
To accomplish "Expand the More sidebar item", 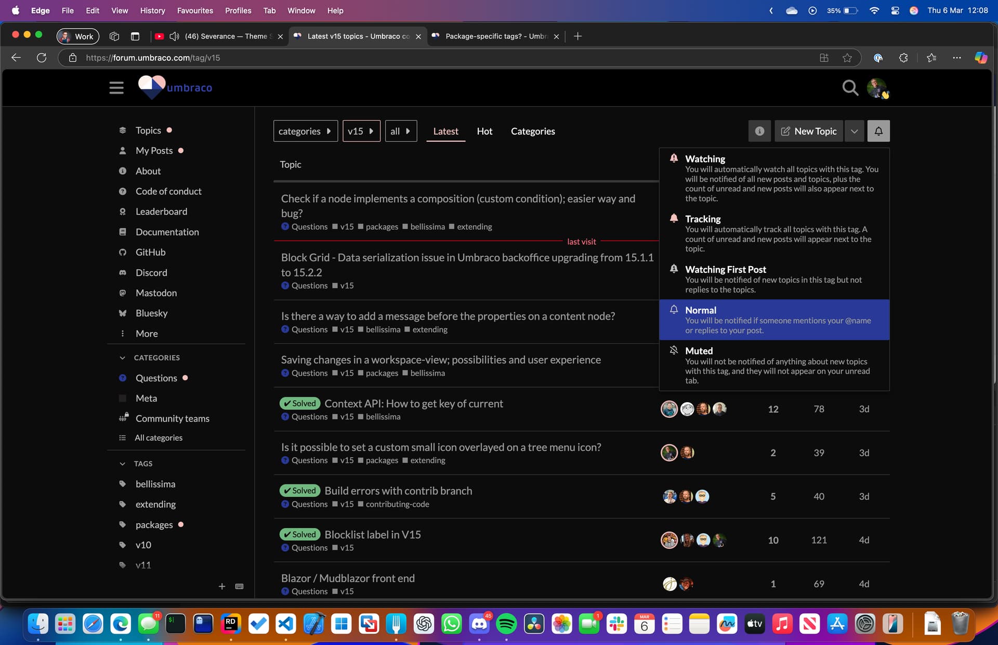I will tap(147, 334).
